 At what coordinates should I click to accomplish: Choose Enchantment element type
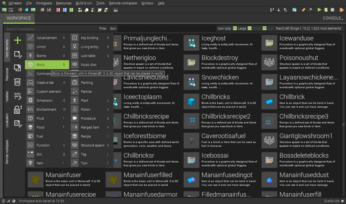[47, 109]
